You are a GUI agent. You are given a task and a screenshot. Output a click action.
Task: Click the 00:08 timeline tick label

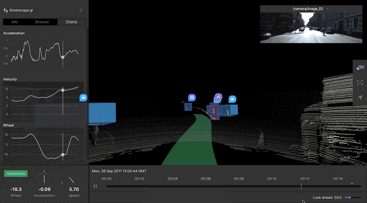click(x=239, y=179)
